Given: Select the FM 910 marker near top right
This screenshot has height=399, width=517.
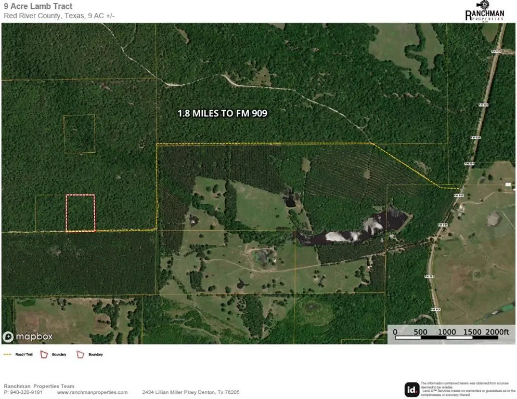Looking at the screenshot, I should coord(496,52).
